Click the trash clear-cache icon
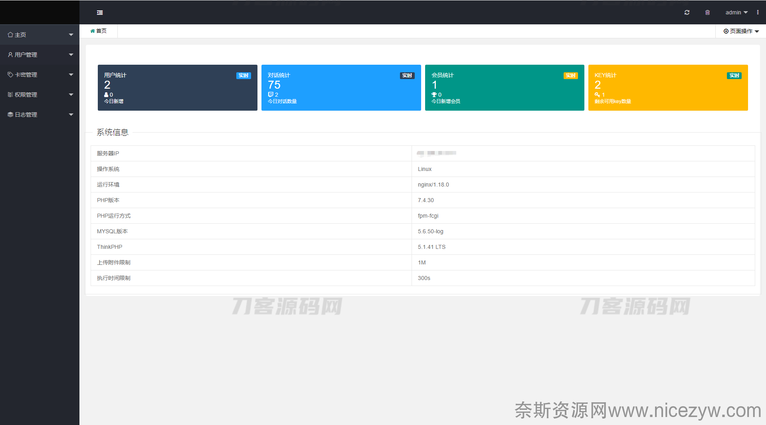 707,12
